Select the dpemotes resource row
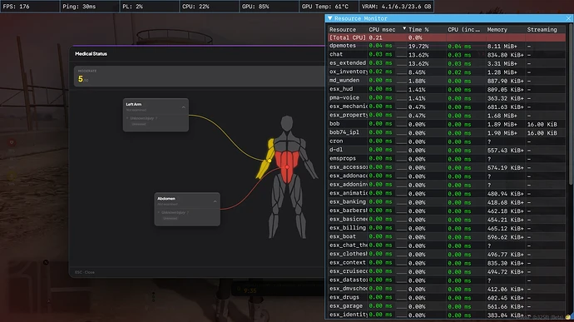 click(x=447, y=46)
